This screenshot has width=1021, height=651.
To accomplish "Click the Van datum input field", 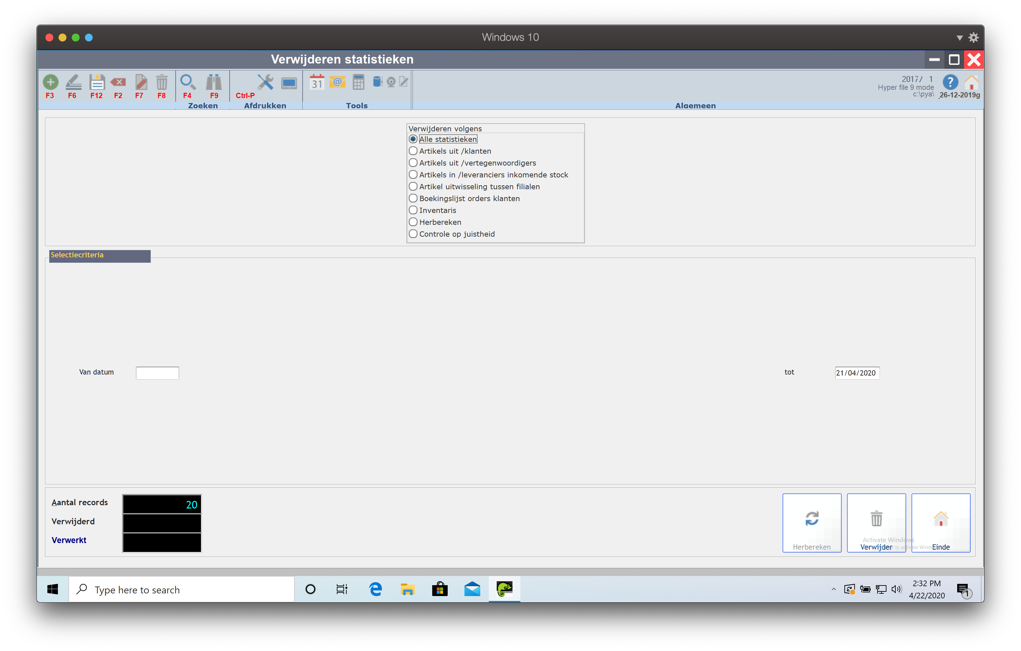I will tap(157, 373).
